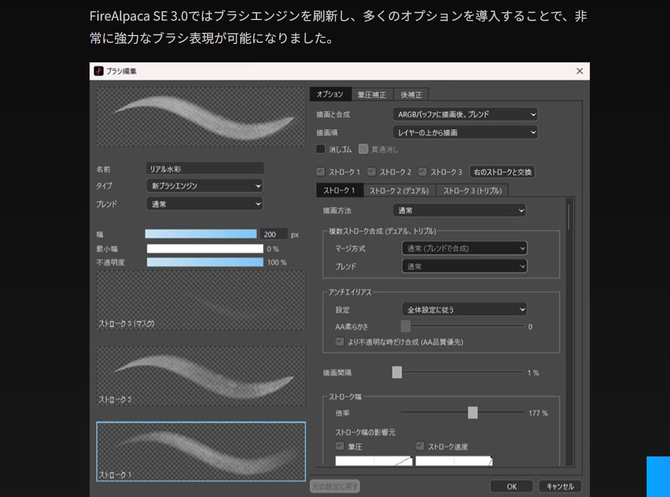Click the 名前 field containing リアル水彩

tap(205, 168)
